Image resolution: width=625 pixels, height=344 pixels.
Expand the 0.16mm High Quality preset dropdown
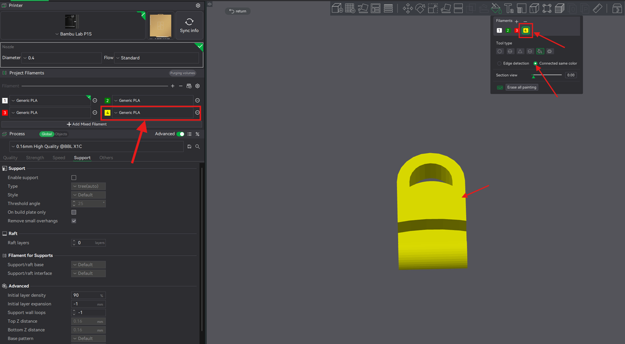(96, 146)
